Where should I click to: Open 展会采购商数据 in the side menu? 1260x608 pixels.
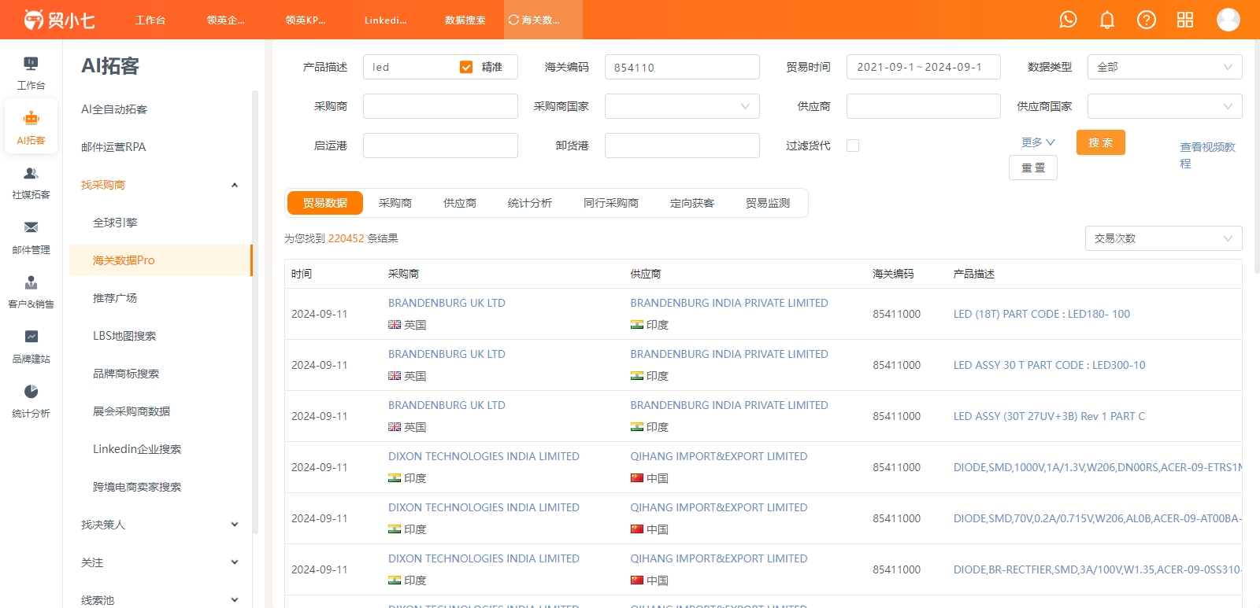point(132,411)
